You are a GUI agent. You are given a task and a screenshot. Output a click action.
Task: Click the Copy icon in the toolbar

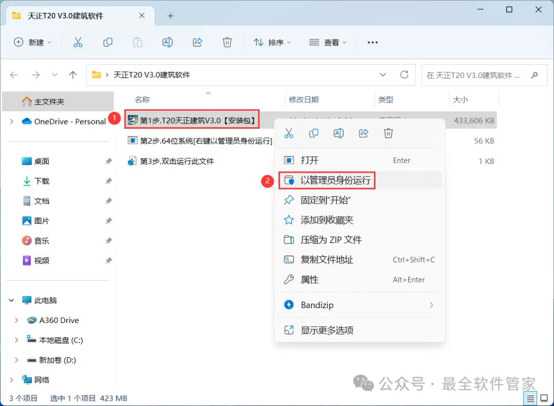pyautogui.click(x=108, y=43)
